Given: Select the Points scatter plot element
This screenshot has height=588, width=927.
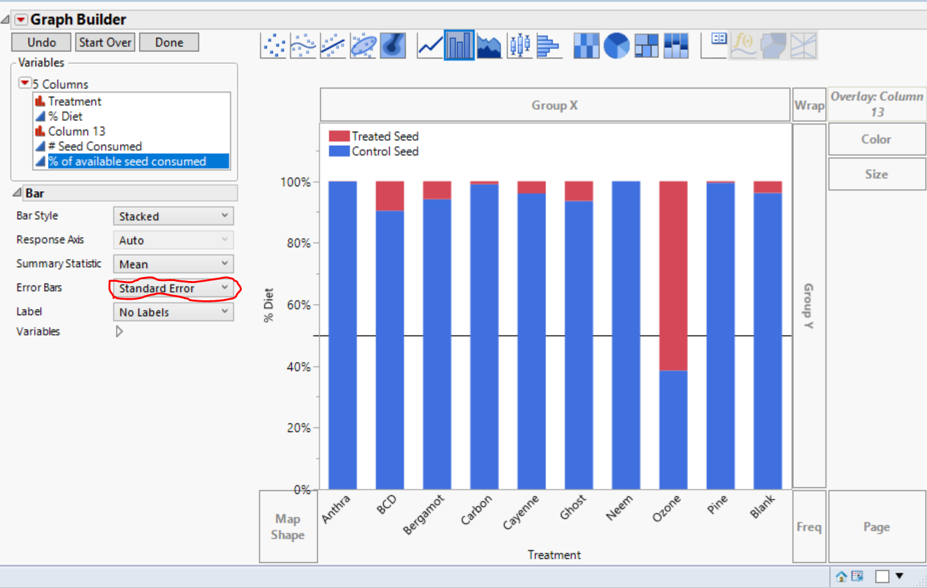Looking at the screenshot, I should [273, 46].
